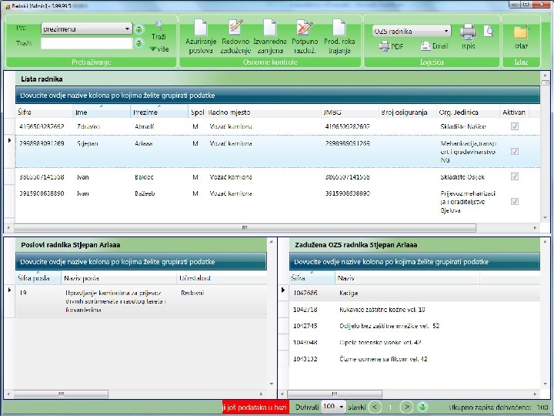Sort jobs by Učestalost header
The width and height of the screenshot is (554, 416).
click(222, 278)
